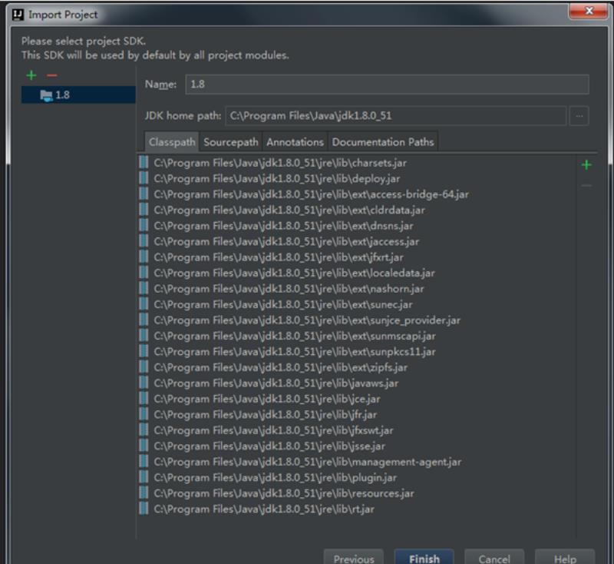The height and width of the screenshot is (564, 614).
Task: Add classpath entry with green plus
Action: click(586, 164)
